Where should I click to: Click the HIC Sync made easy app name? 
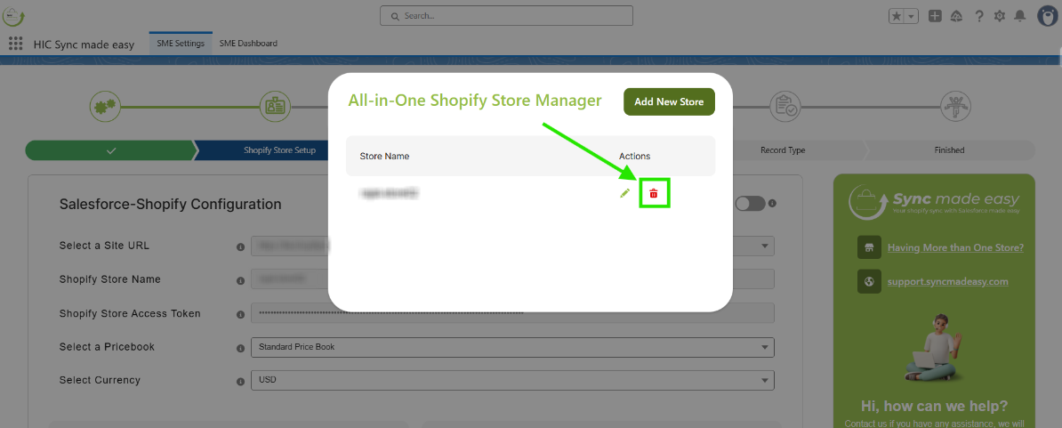tap(84, 44)
